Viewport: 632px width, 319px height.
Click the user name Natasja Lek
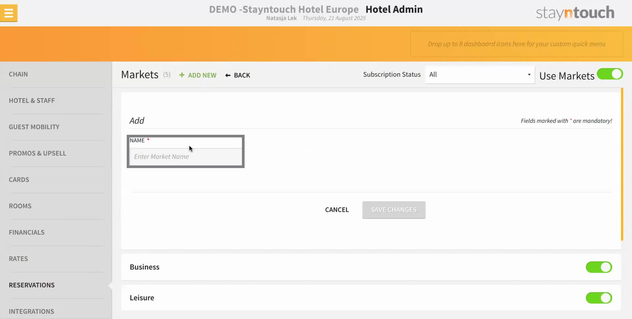pos(281,18)
